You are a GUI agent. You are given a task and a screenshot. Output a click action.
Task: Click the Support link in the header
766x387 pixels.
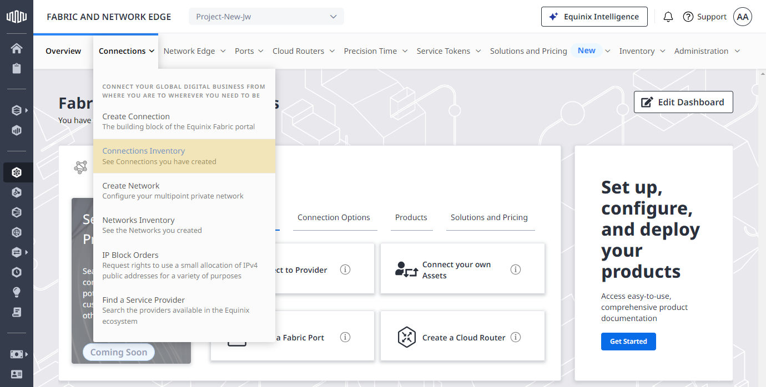point(712,17)
